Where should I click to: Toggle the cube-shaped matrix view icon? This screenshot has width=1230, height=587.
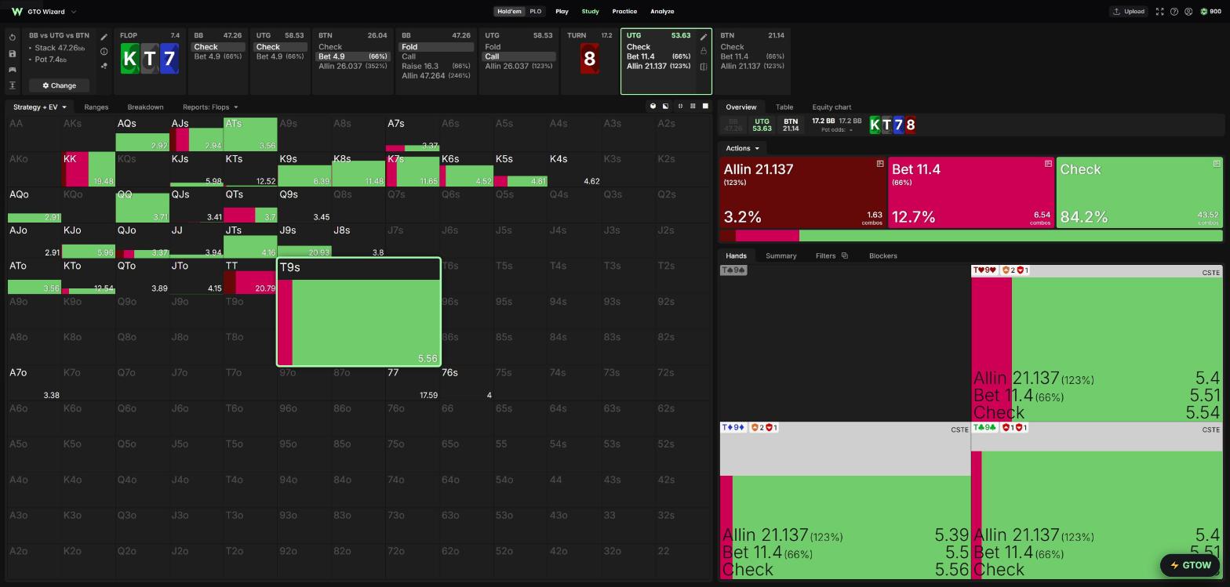tap(653, 106)
